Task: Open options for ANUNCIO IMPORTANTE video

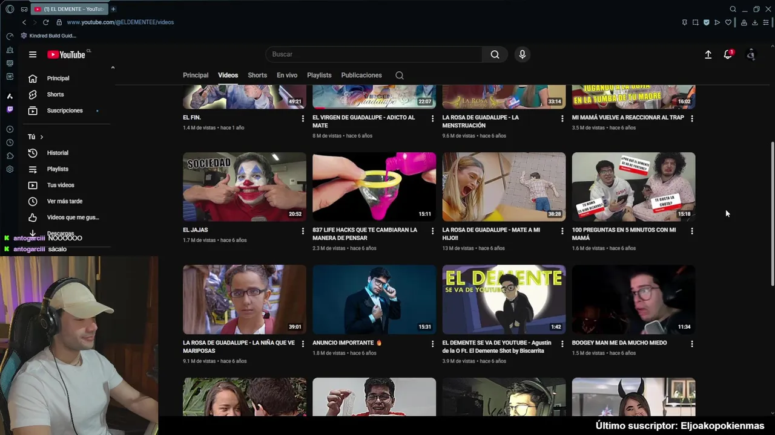Action: 432,344
